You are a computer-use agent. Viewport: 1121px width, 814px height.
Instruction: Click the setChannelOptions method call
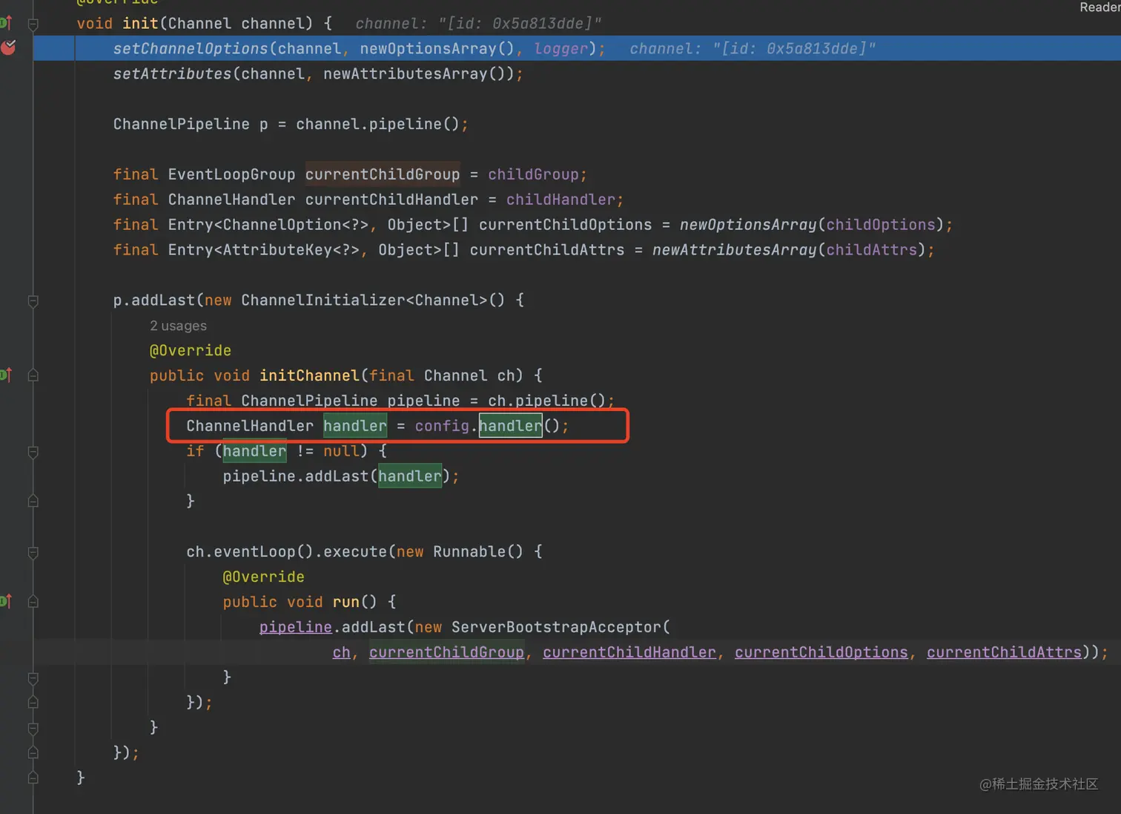pyautogui.click(x=191, y=48)
